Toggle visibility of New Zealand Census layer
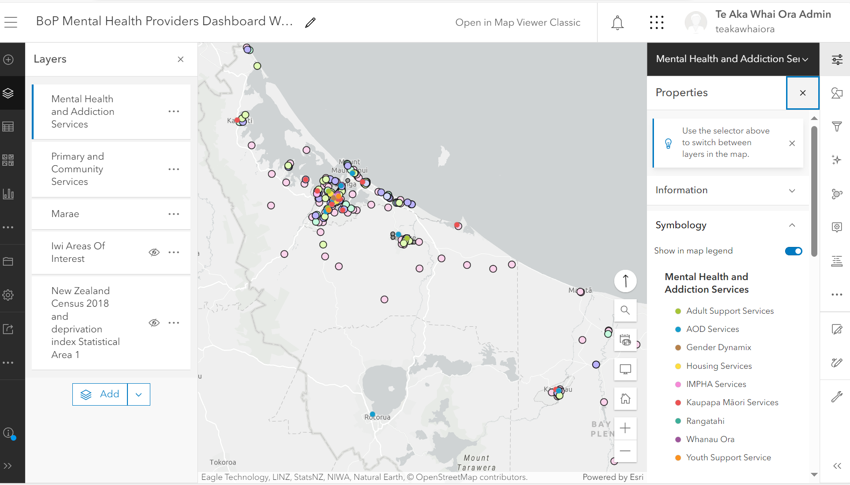Image resolution: width=850 pixels, height=485 pixels. tap(154, 323)
